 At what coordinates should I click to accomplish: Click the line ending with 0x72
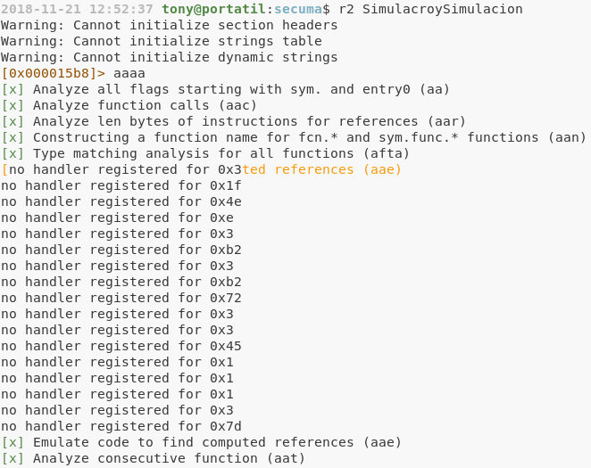(x=121, y=298)
